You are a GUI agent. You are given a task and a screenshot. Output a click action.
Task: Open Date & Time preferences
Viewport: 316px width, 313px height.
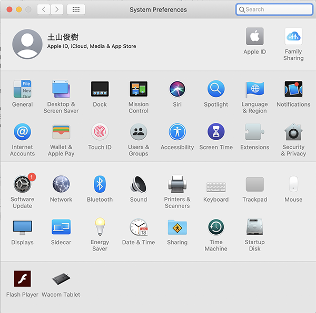coord(139,227)
